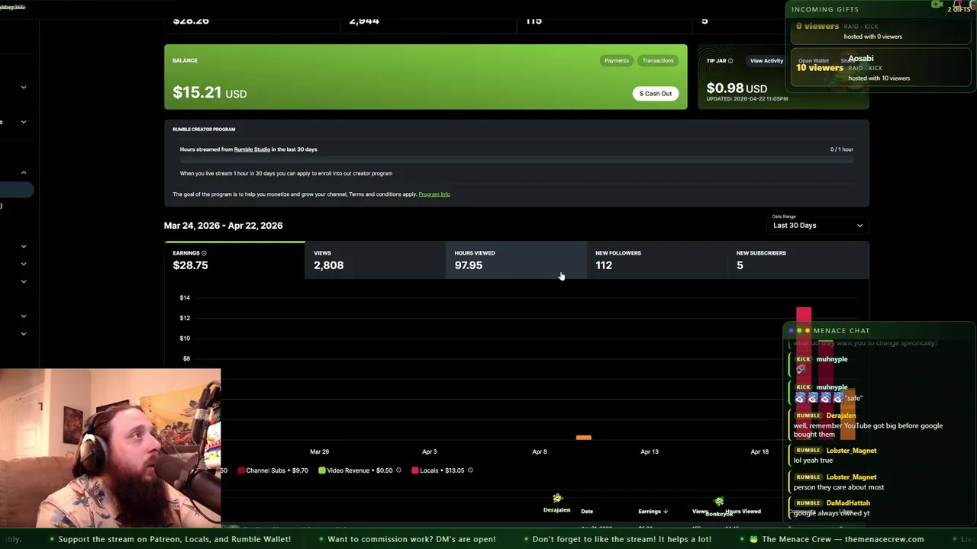Expand the fourth sidebar chevron
This screenshot has height=549, width=977.
click(24, 247)
